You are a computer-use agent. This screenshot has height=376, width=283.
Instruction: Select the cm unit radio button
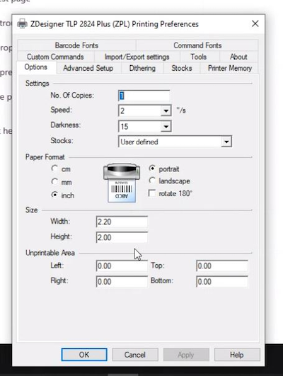54,169
